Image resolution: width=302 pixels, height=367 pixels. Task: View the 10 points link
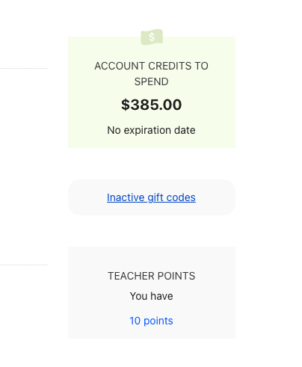151,321
